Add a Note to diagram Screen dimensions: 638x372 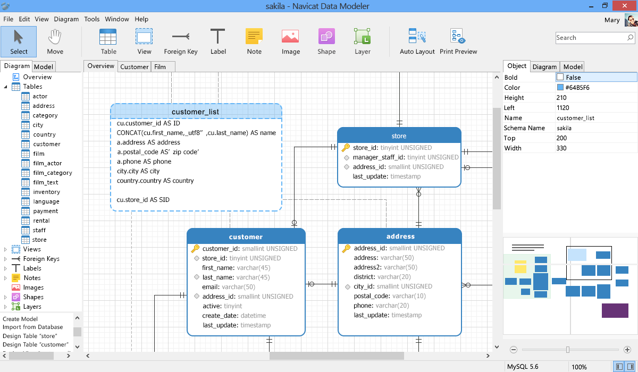point(254,41)
